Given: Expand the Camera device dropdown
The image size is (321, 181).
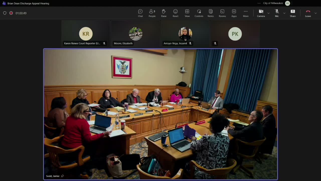Looking at the screenshot, I should click(x=268, y=13).
